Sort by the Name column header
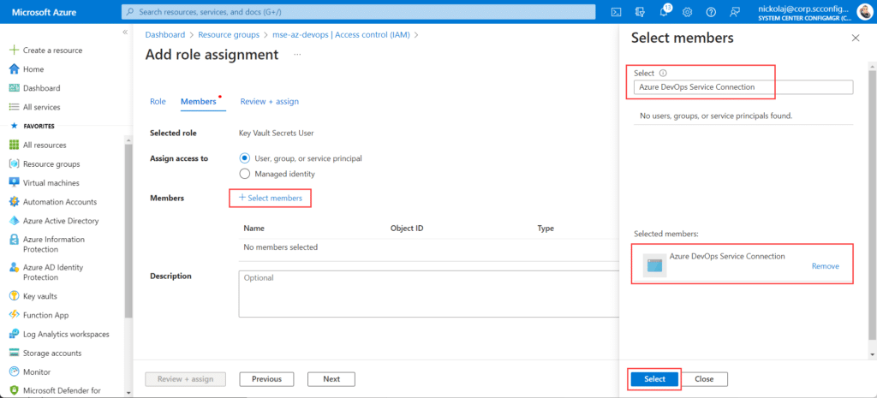Screen dimensions: 877x398 (254, 229)
